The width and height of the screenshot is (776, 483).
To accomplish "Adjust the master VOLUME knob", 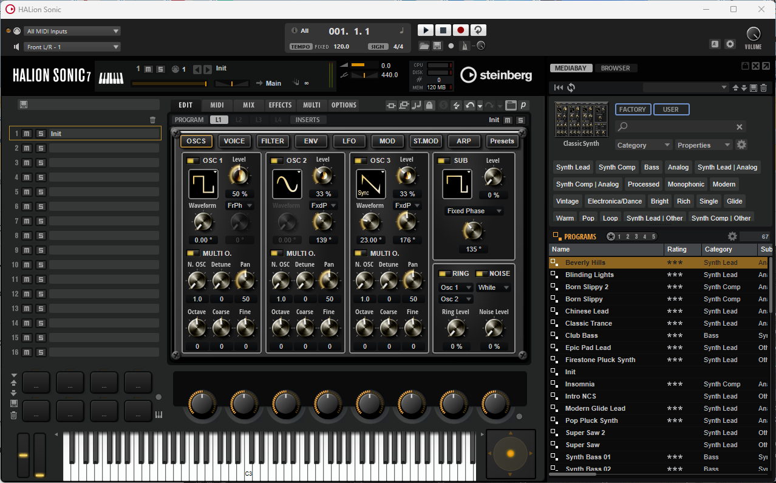I will pyautogui.click(x=753, y=34).
